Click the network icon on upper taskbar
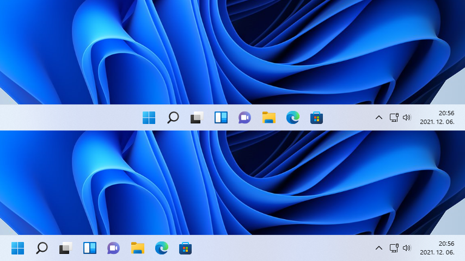The height and width of the screenshot is (261, 465). 394,117
